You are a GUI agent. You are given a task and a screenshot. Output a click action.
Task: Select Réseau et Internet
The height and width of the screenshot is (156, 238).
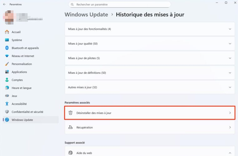click(31, 56)
